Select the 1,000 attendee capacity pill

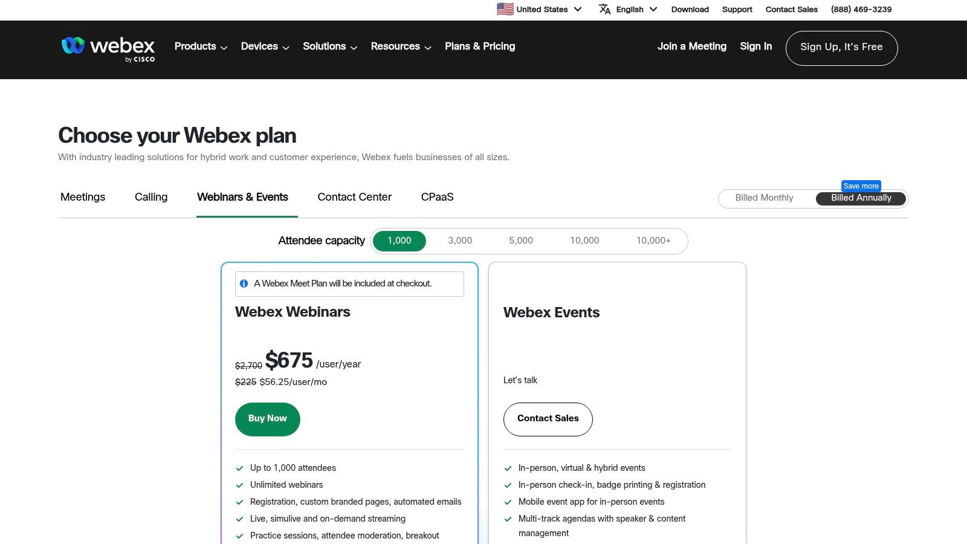click(399, 241)
